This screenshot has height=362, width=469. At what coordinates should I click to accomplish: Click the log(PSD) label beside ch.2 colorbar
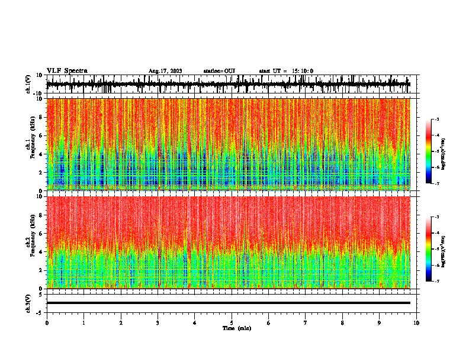click(443, 252)
